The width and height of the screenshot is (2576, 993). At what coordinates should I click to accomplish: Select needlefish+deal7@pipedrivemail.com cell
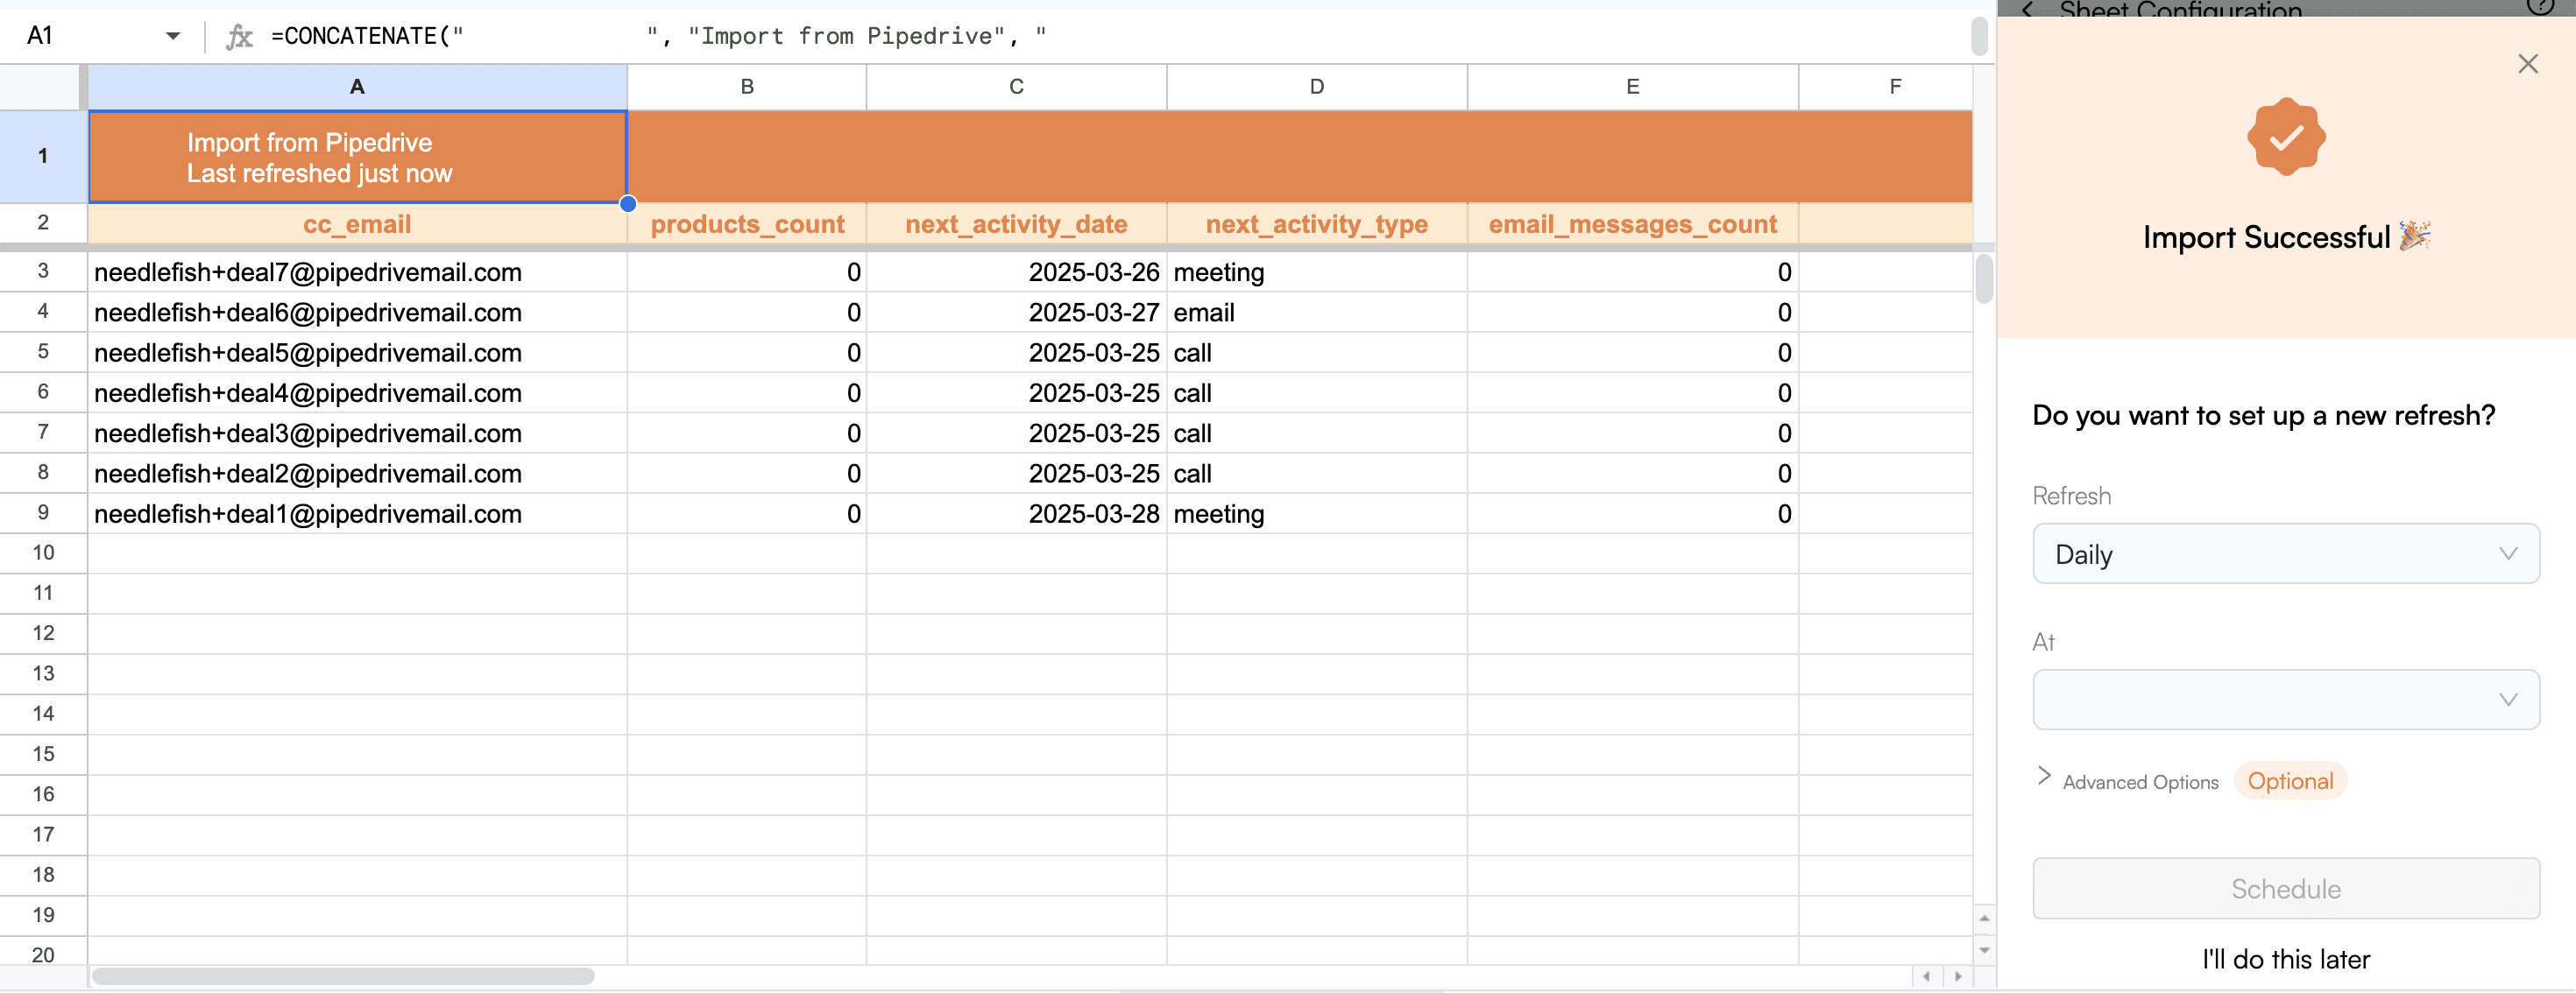point(357,271)
